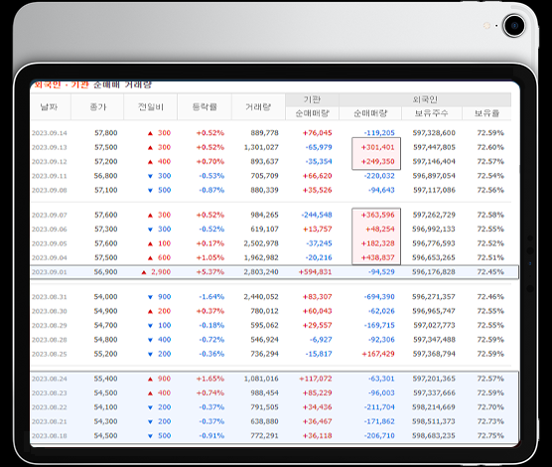Click the 보유주수 column header
The image size is (552, 467).
(432, 113)
